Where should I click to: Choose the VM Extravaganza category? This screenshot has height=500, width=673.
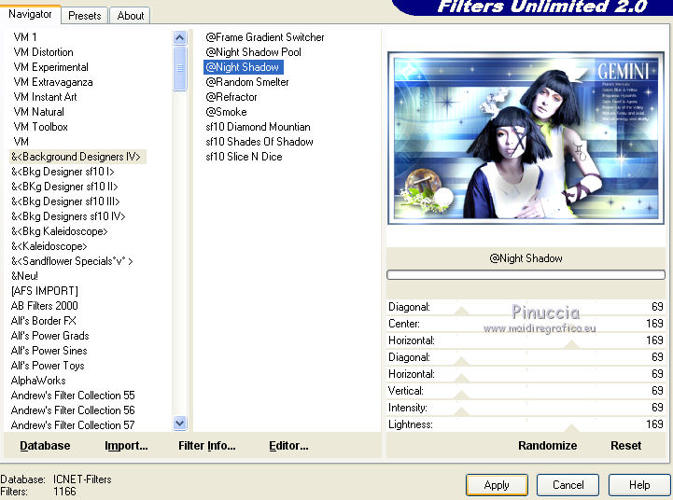53,82
